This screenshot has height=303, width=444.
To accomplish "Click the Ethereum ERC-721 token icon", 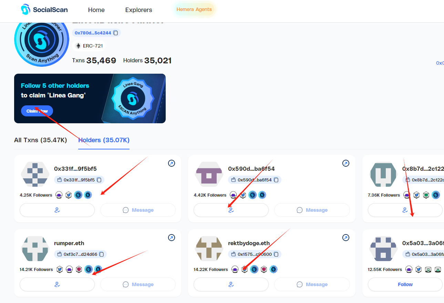I will (78, 46).
